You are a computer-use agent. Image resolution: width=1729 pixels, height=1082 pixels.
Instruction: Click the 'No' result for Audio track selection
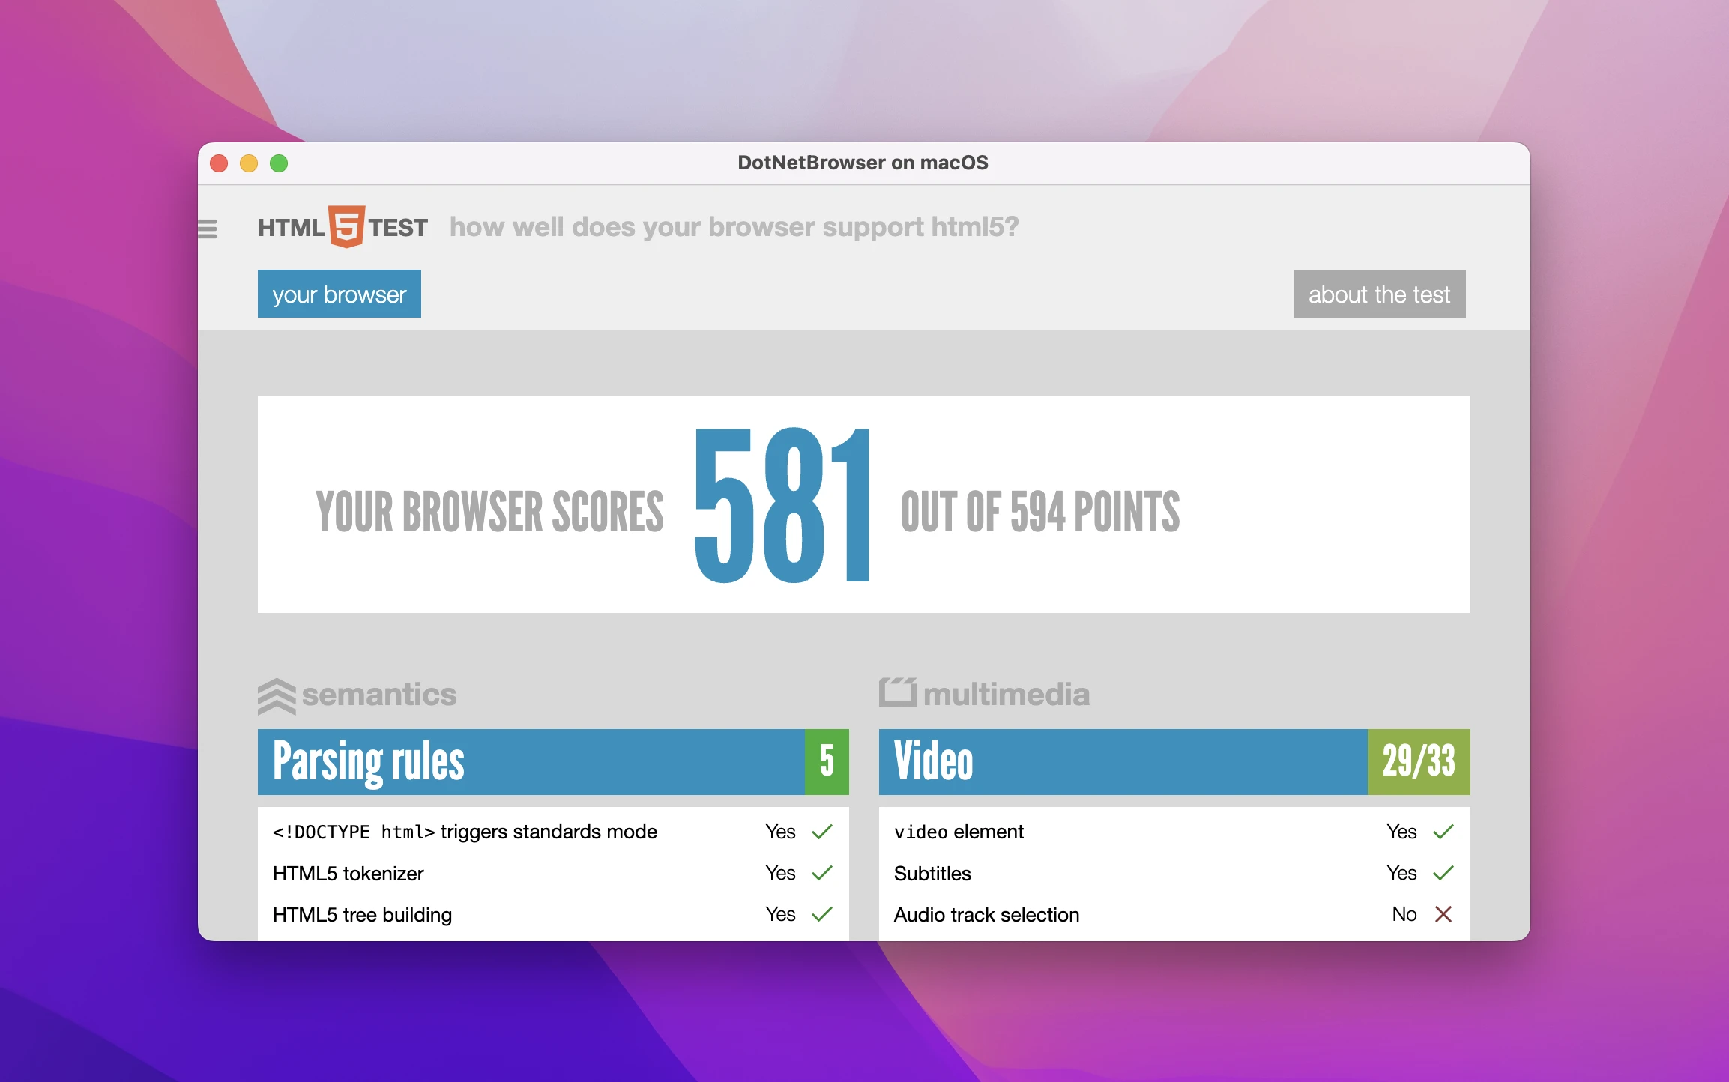(x=1404, y=914)
